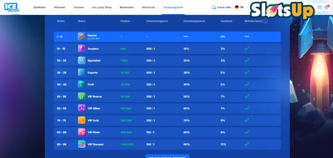Select the Novize status name
Image resolution: width=333 pixels, height=158 pixels.
[92, 35]
